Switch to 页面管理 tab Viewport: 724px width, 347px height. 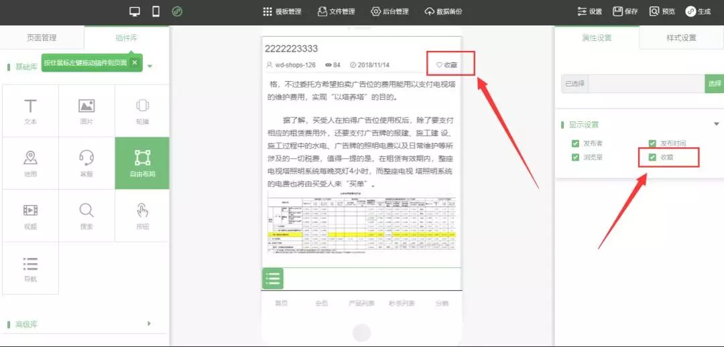click(x=42, y=38)
